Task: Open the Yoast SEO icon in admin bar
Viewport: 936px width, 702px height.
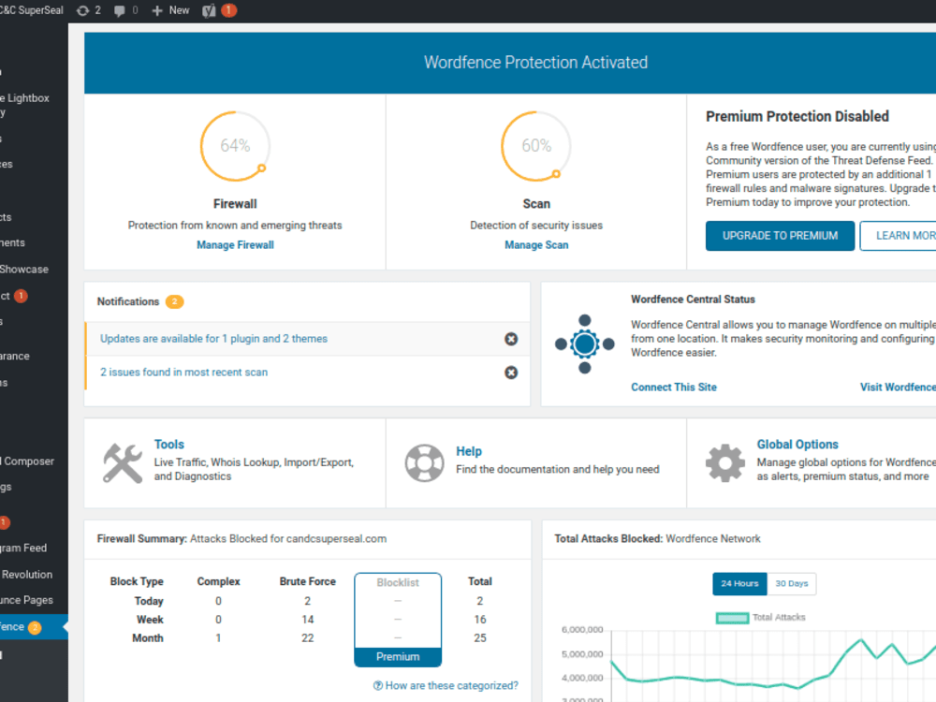Action: pos(209,10)
